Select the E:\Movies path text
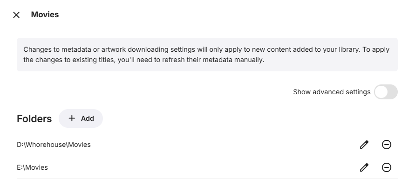The width and height of the screenshot is (408, 194). coord(32,167)
